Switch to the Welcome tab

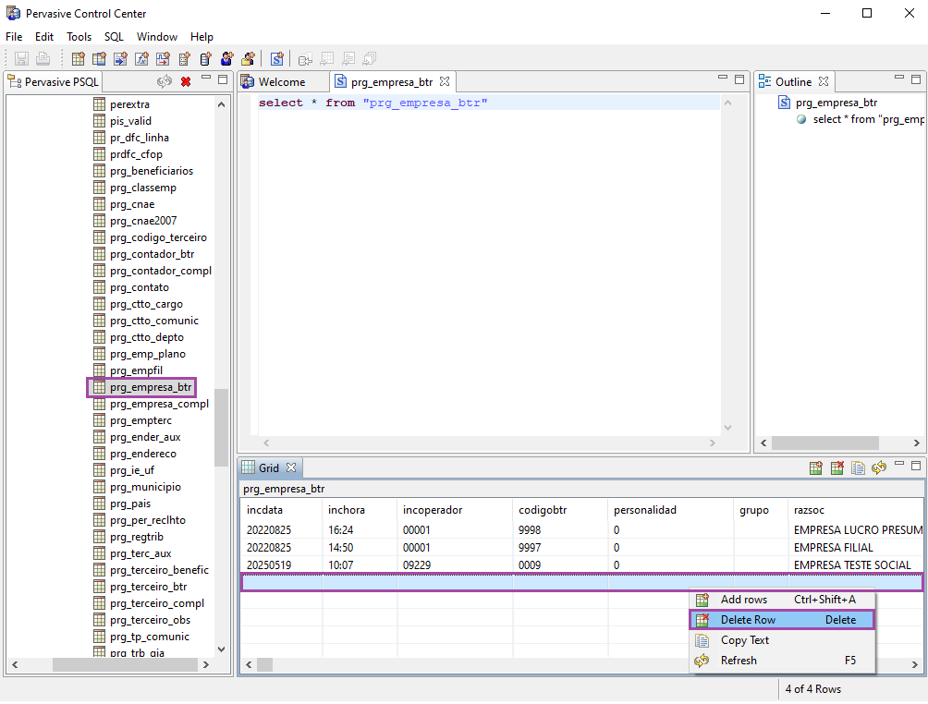(x=281, y=82)
